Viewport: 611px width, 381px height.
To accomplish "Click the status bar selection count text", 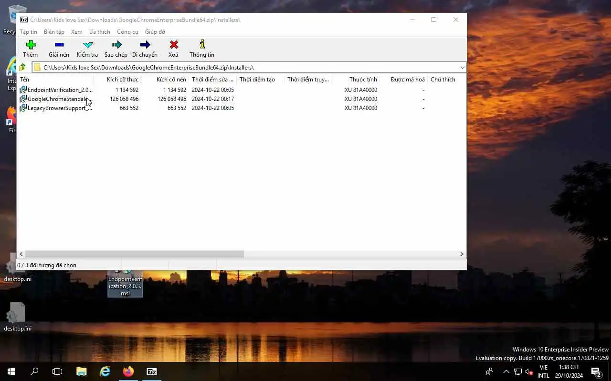I will 47,265.
